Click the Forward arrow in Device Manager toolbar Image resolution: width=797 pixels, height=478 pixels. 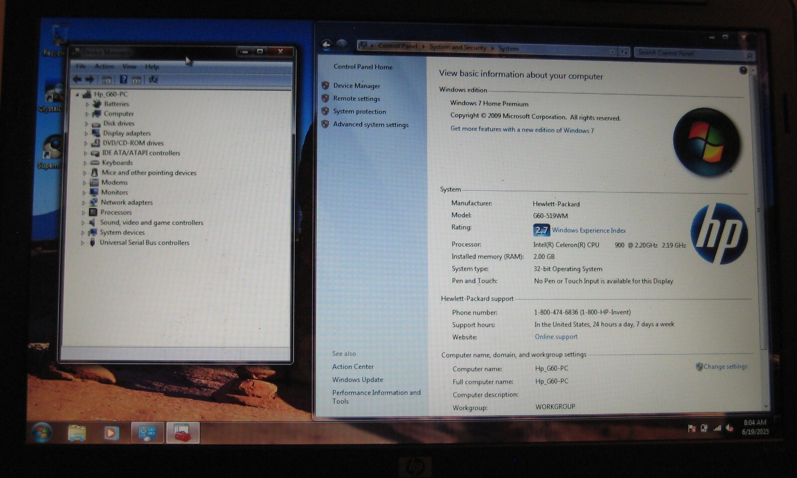click(x=90, y=79)
